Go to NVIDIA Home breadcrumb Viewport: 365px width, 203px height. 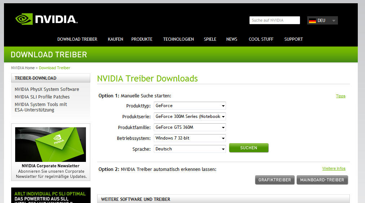tap(23, 68)
